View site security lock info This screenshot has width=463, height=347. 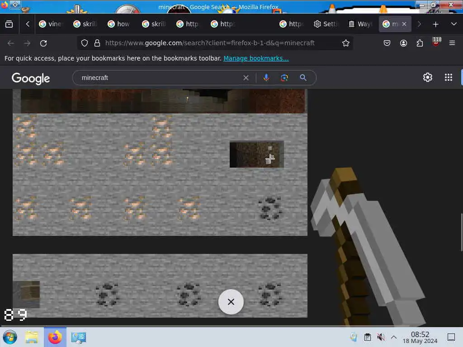click(97, 43)
